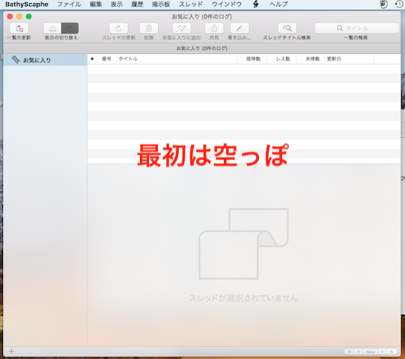Click the 共有 share icon

point(214,28)
